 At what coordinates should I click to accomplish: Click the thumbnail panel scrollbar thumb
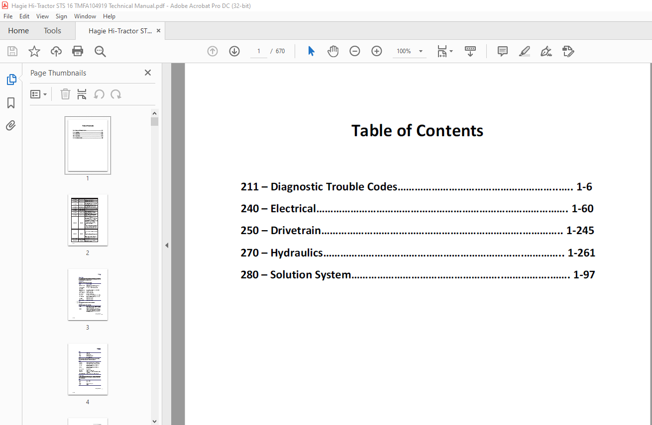click(x=154, y=122)
